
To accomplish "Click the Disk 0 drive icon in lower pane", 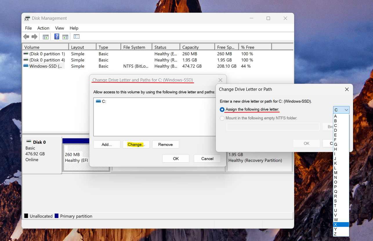I will (x=29, y=141).
